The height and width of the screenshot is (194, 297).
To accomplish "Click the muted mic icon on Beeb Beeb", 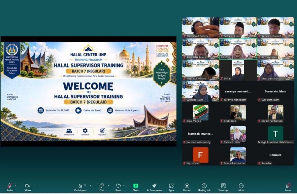I will (x=222, y=121).
